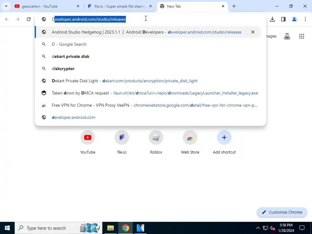Open the Chrome profile avatar
This screenshot has height=234, width=312.
[x=294, y=19]
